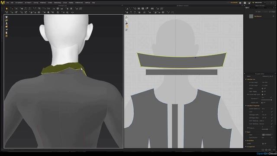The image size is (277, 156).
Task: Click the second icon in 2D window's vertical toolbar
Action: coord(127,20)
